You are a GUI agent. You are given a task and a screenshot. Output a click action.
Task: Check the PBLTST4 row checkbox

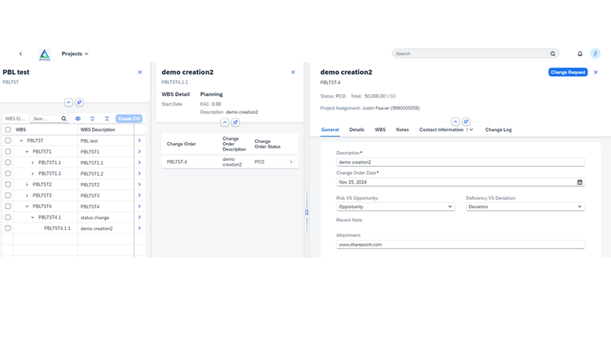pos(8,206)
